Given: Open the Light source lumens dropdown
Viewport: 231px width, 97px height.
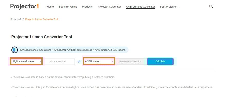Looking at the screenshot, I should click(x=26, y=61).
